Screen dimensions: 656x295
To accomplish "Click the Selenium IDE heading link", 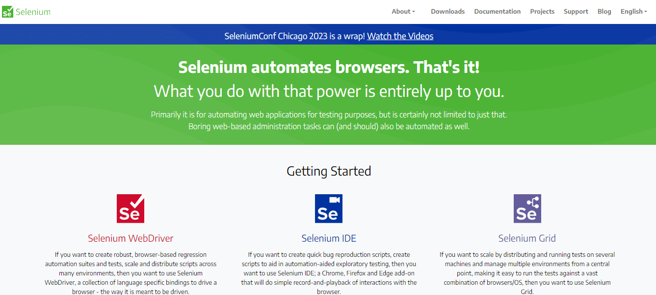I will click(x=329, y=238).
